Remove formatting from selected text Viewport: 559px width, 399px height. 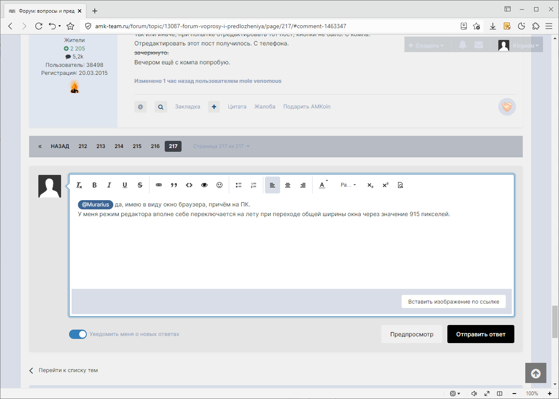79,185
